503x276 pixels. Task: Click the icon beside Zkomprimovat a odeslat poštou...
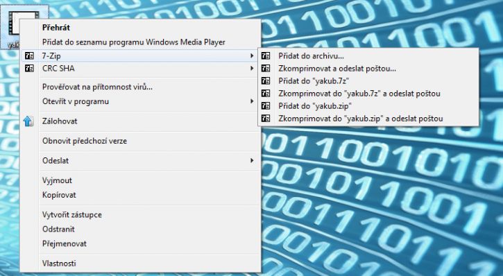click(x=266, y=68)
